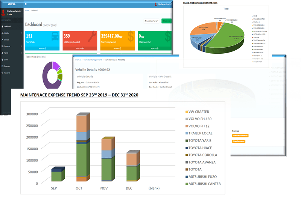Click More info on Total Vehicles card
The image size is (301, 199).
[x=43, y=48]
